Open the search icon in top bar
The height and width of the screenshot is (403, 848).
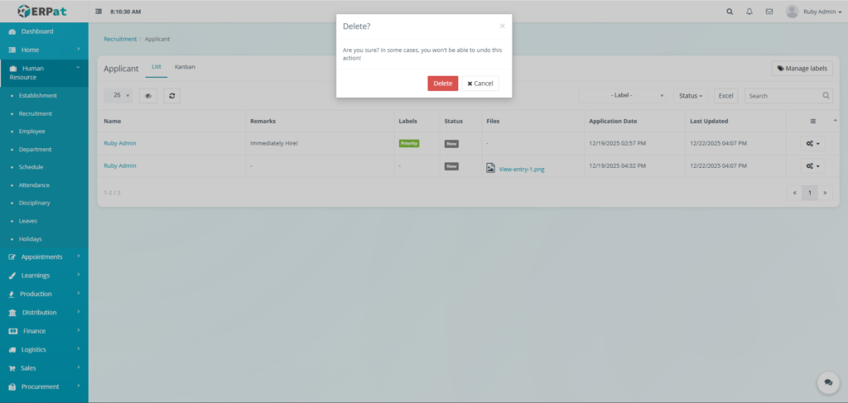[x=730, y=12]
